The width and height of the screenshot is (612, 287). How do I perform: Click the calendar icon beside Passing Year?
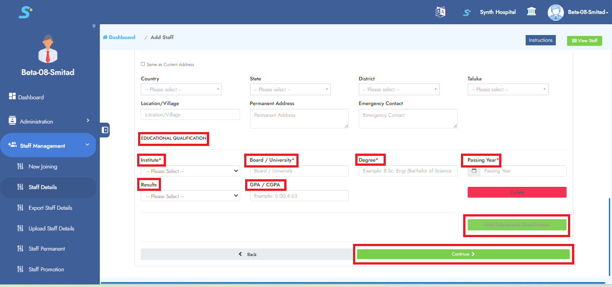point(474,171)
